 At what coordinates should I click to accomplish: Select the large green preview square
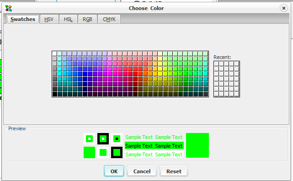tap(197, 145)
